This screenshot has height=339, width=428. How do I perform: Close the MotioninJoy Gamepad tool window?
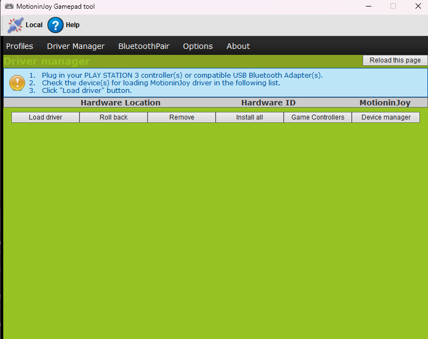(x=418, y=7)
